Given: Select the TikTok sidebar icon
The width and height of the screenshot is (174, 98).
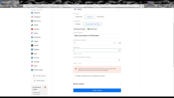Looking at the screenshot, I should [32, 25].
